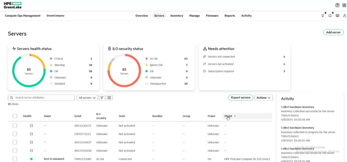
Task: Open the Inventory tab
Action: click(177, 16)
